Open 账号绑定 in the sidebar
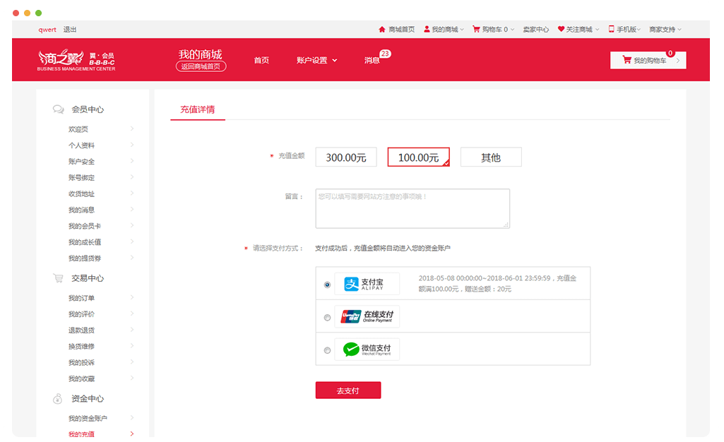The image size is (724, 442). tap(82, 178)
